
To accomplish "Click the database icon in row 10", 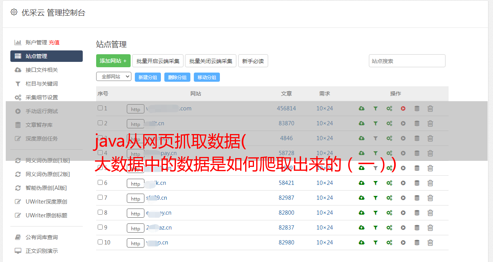I will coord(417,243).
